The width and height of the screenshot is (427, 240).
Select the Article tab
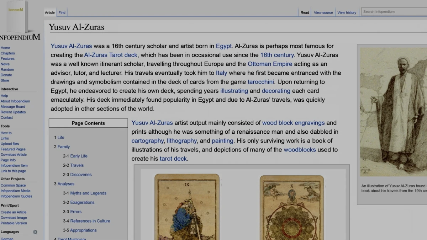pos(49,12)
